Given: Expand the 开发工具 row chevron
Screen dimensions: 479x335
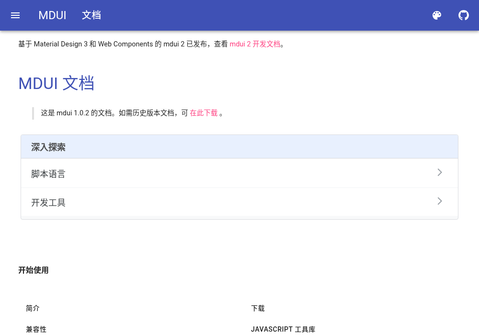Looking at the screenshot, I should 440,201.
